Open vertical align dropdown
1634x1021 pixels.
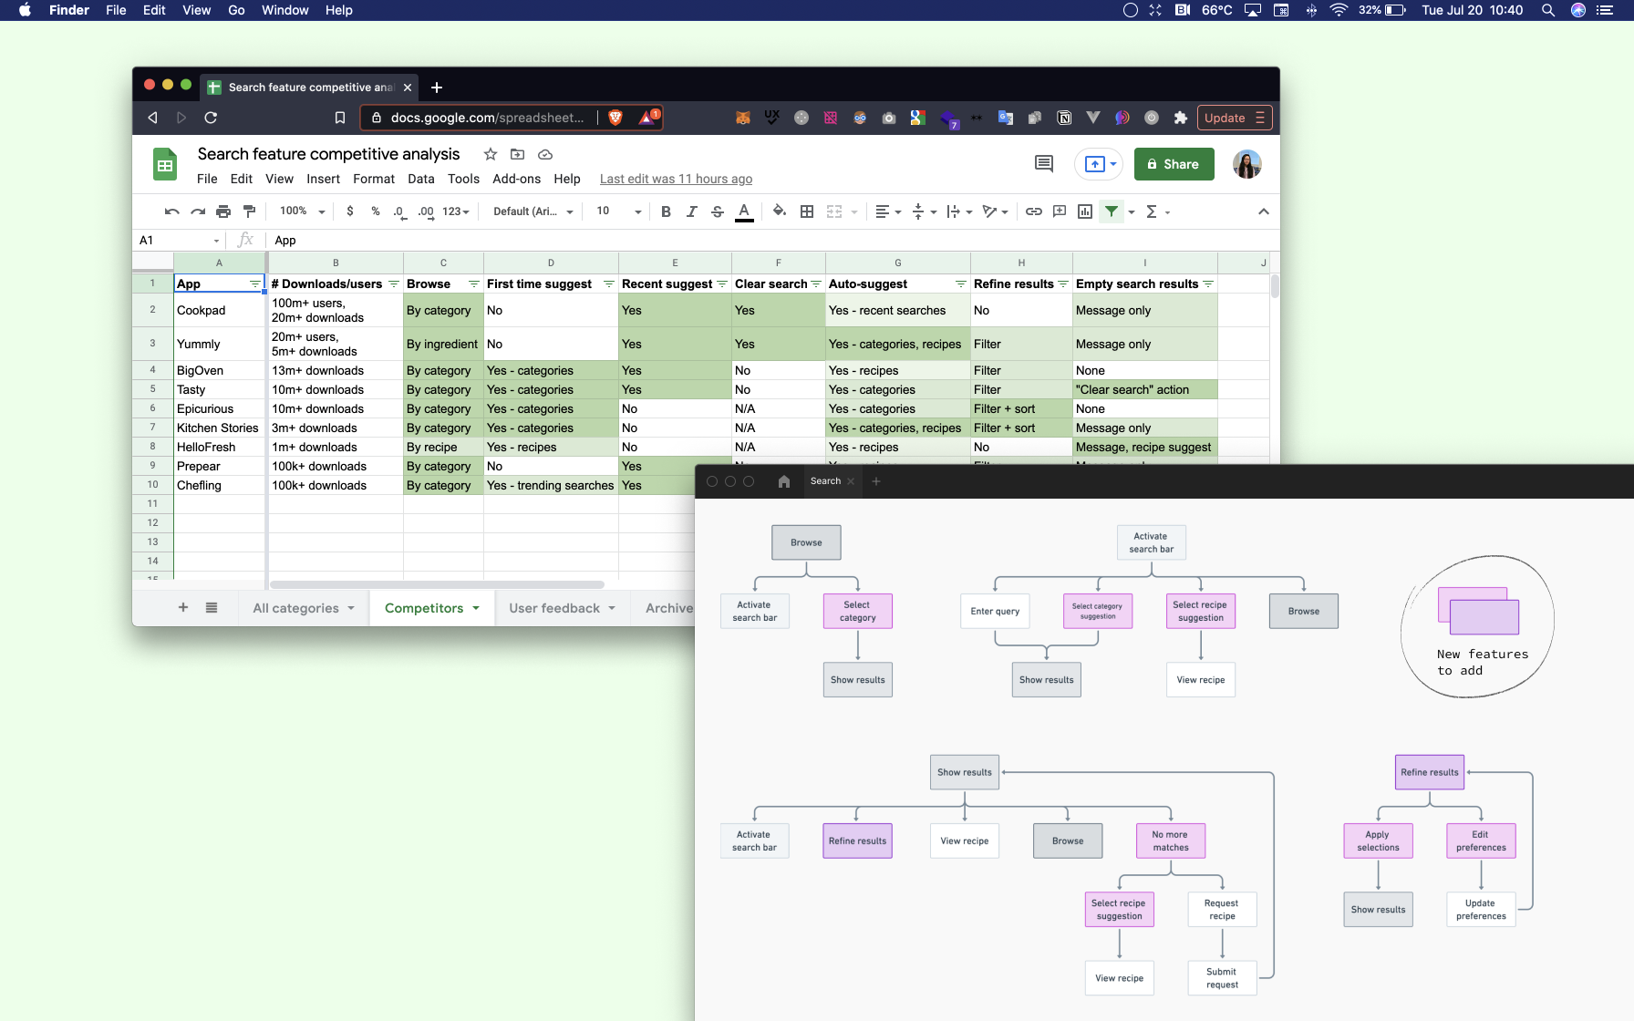924,211
